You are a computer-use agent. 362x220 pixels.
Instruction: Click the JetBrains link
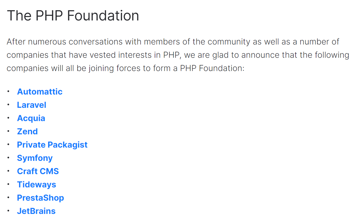pos(36,211)
